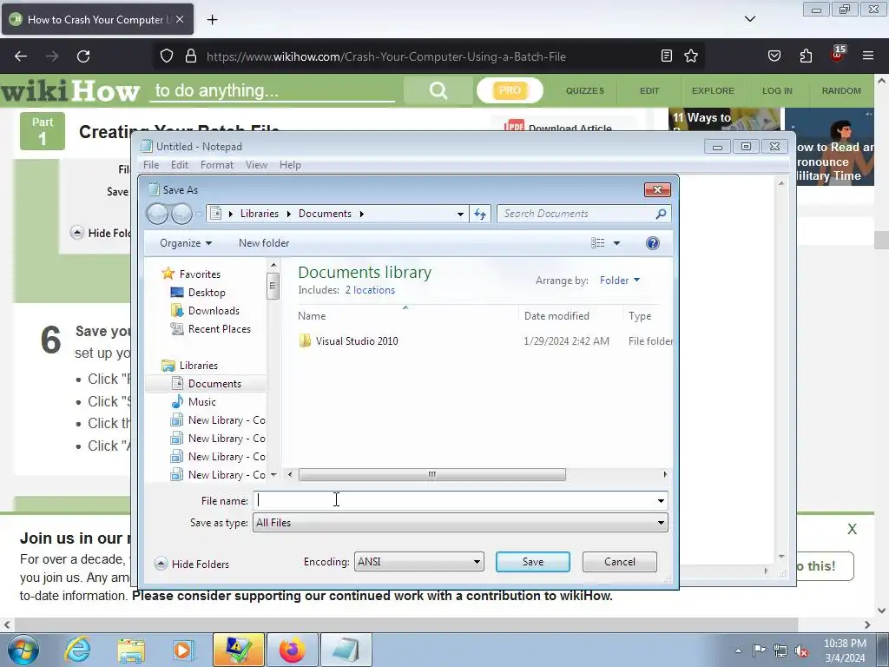Collapse folder pane with Hide Folders
Image resolution: width=889 pixels, height=667 pixels.
[192, 564]
